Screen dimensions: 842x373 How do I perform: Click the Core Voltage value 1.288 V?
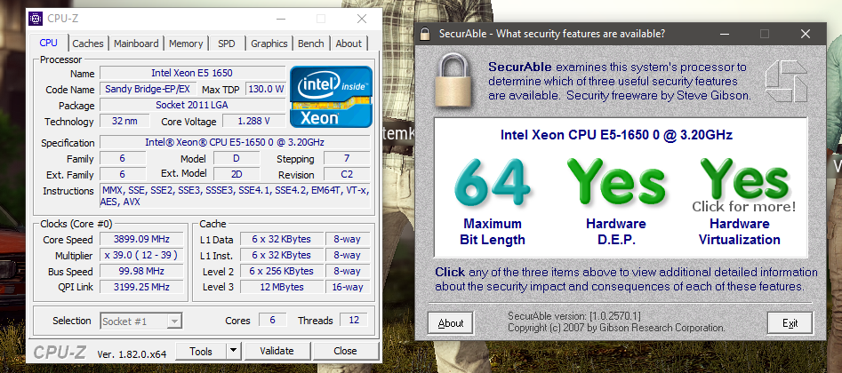coord(253,121)
